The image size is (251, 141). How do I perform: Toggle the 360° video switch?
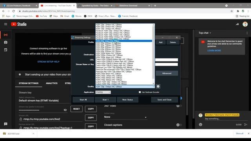coord(179,106)
